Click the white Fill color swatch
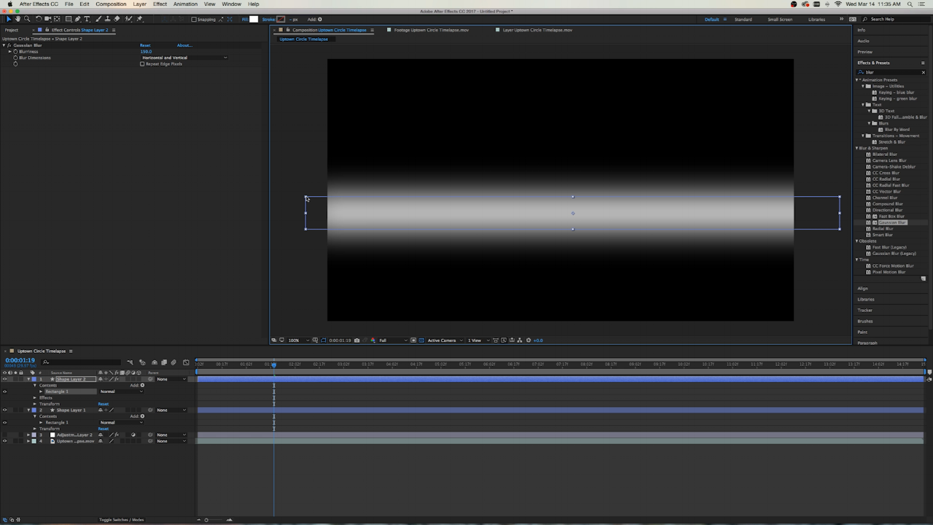933x525 pixels. 254,20
